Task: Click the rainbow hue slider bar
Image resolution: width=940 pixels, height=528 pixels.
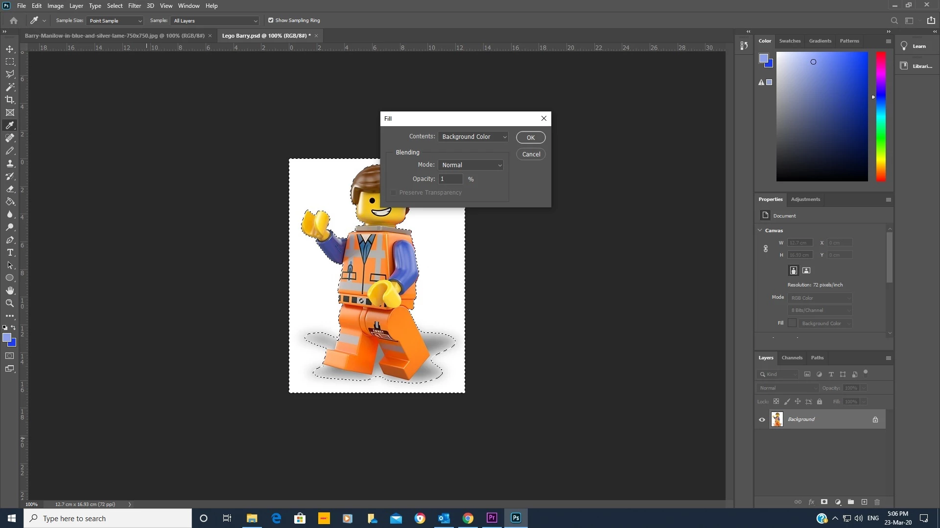Action: click(x=881, y=116)
